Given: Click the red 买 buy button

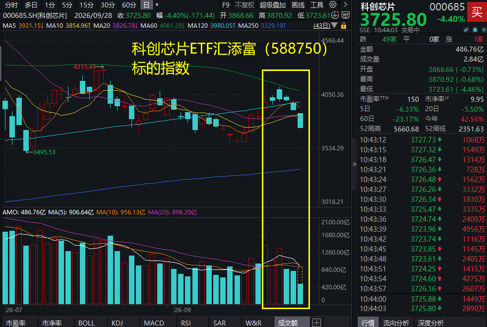Looking at the screenshot, I should click(477, 12).
